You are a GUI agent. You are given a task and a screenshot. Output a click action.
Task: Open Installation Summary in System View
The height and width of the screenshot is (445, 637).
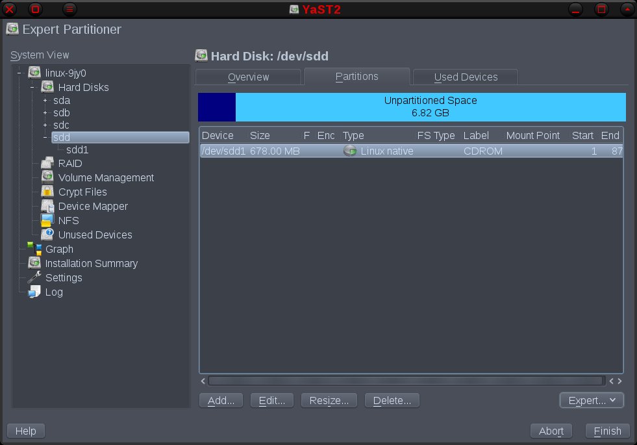(x=92, y=263)
